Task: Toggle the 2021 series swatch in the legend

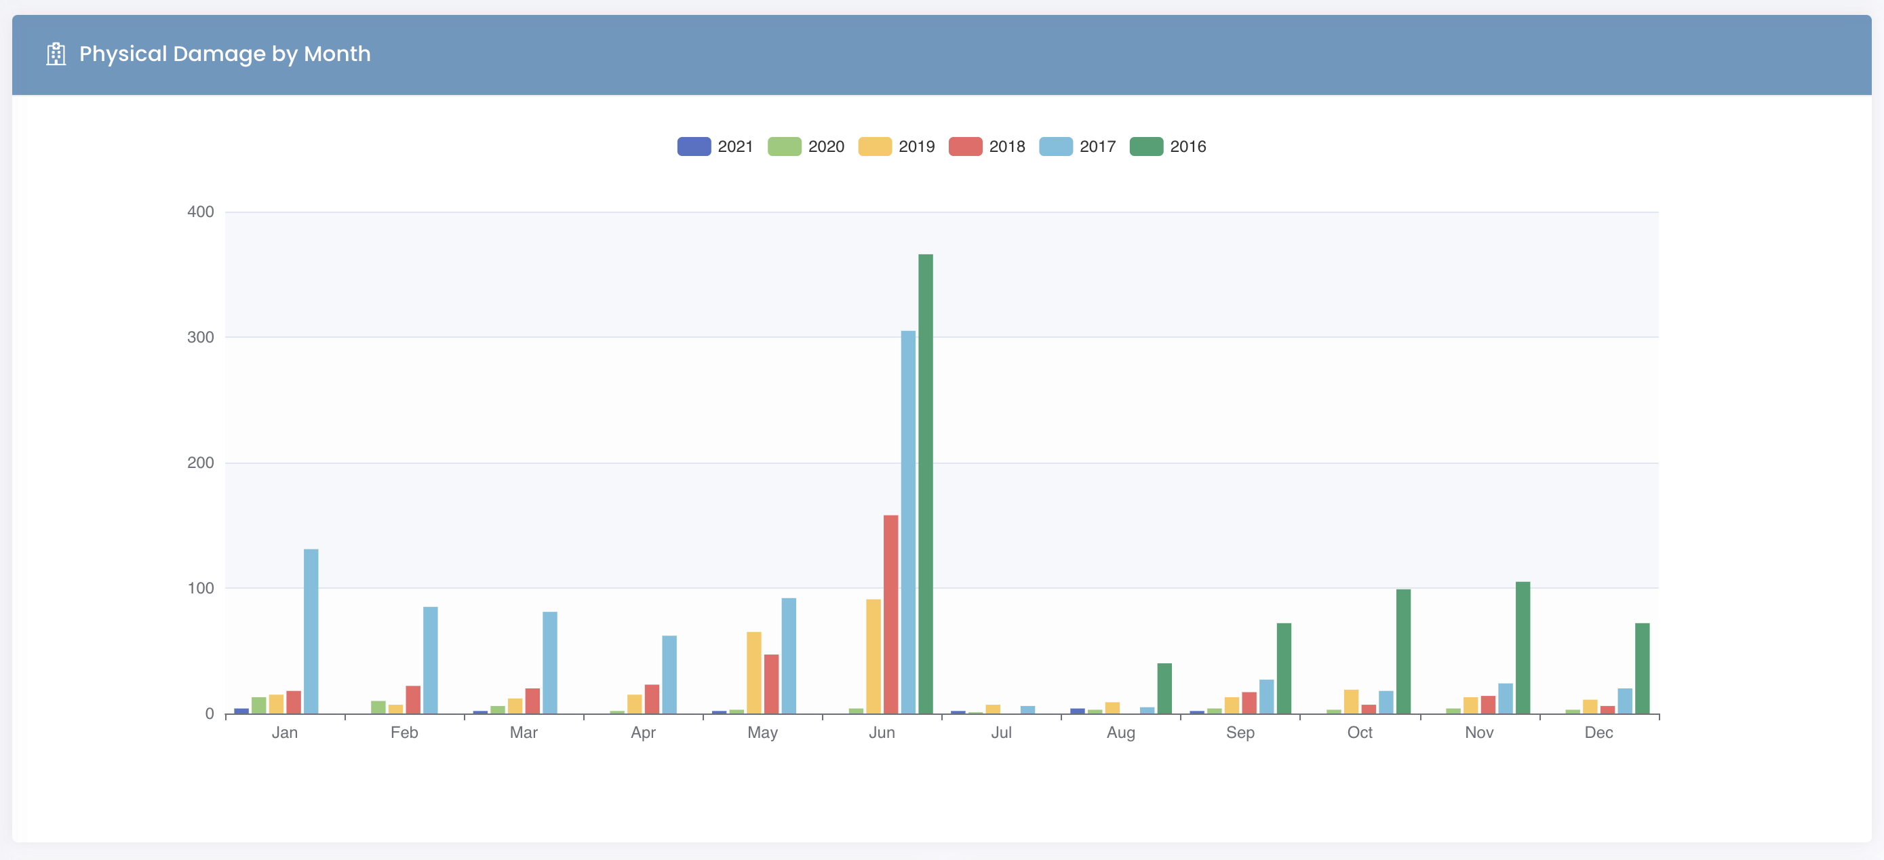Action: tap(693, 146)
